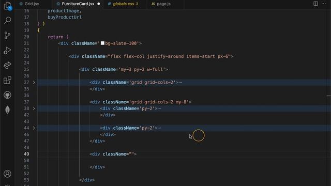331x186 pixels.
Task: Click 'py-2' string on line 38
Action: [147, 109]
